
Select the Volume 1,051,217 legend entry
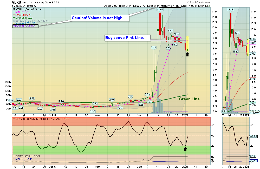[24, 23]
